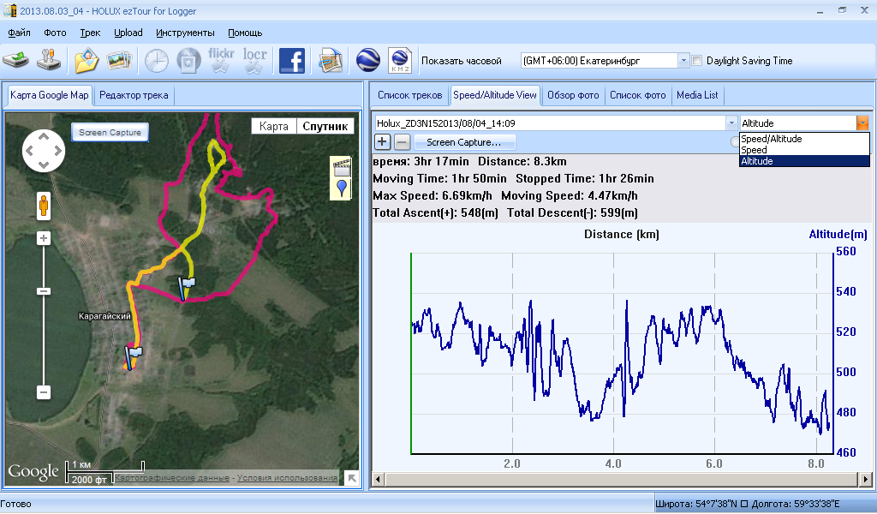
Task: Open the Файл menu
Action: point(19,33)
